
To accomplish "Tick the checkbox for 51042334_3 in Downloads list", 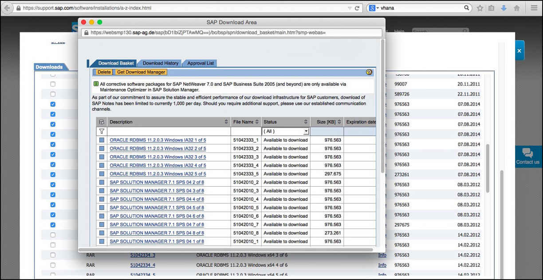I will (x=53, y=255).
